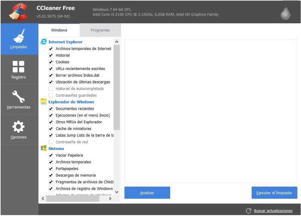
Task: Click the list scroll down arrow
Action: [117, 192]
